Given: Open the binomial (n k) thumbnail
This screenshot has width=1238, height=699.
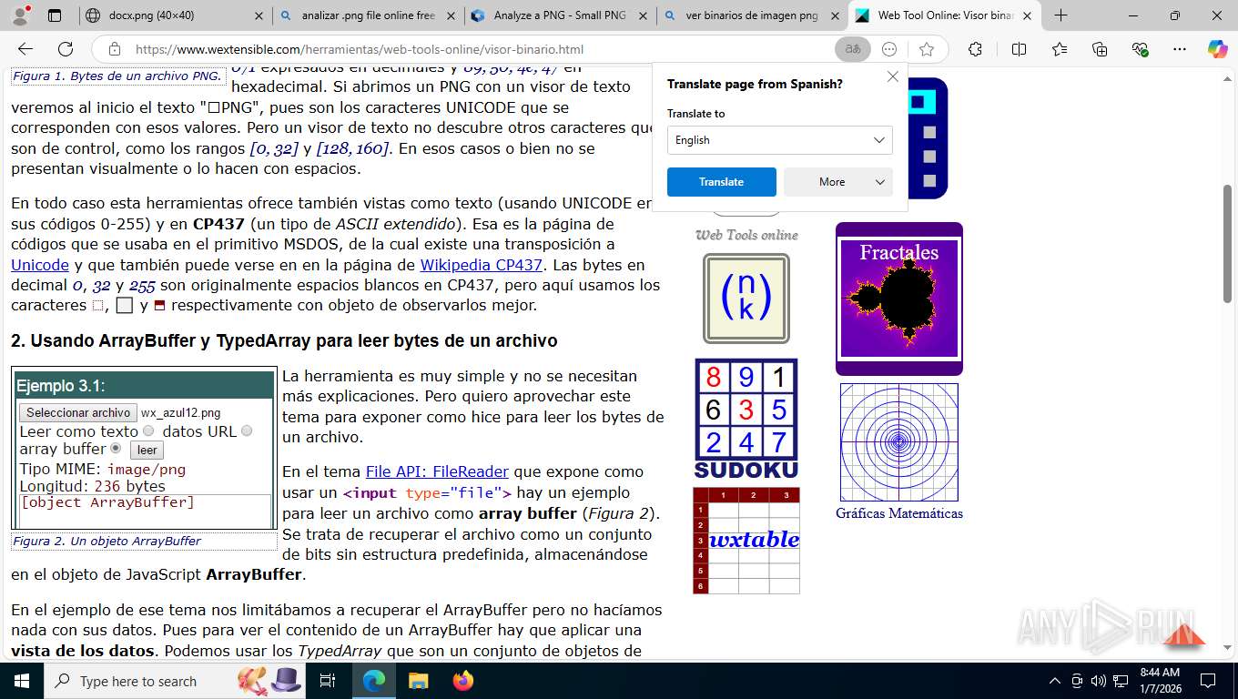Looking at the screenshot, I should click(x=746, y=298).
